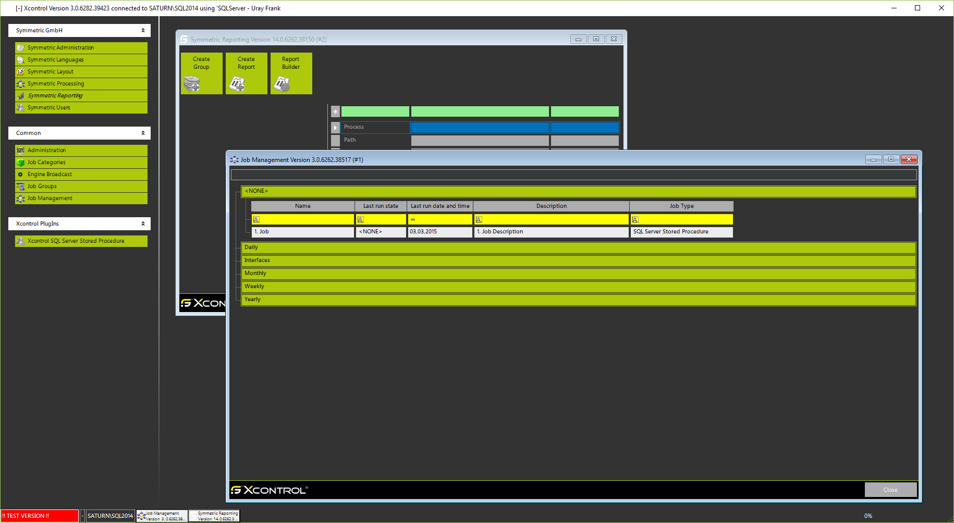Click Create Report in Symmetric Reporting window
Viewport: 954px width, 523px height.
coord(247,73)
